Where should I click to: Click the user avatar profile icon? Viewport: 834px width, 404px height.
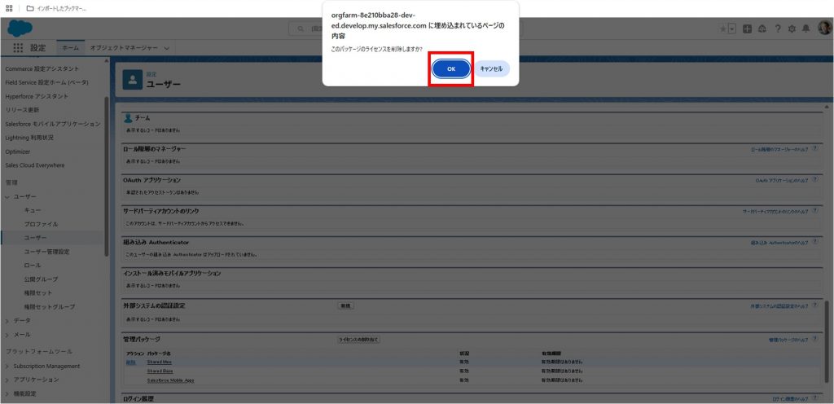point(823,29)
